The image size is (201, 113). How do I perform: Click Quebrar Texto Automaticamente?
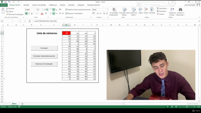pyautogui.click(x=78, y=10)
